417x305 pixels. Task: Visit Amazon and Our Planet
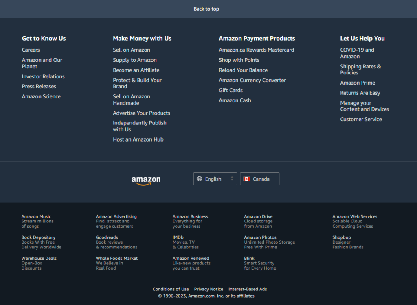[x=42, y=63]
